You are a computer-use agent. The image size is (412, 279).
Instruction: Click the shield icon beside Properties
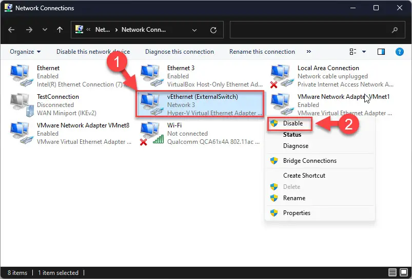pos(274,213)
